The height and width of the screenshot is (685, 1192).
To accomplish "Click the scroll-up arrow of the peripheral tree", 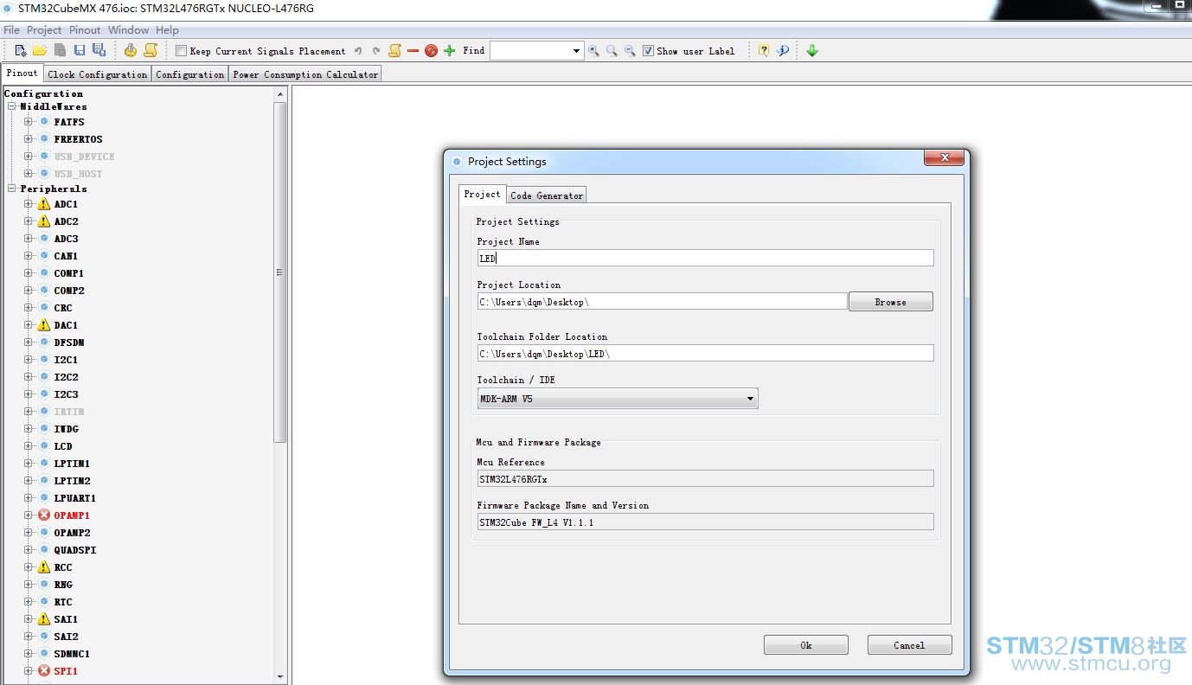I will pos(280,93).
